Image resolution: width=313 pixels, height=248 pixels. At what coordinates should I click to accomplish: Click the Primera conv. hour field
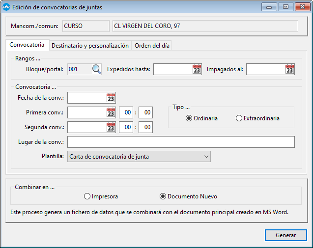coord(126,112)
